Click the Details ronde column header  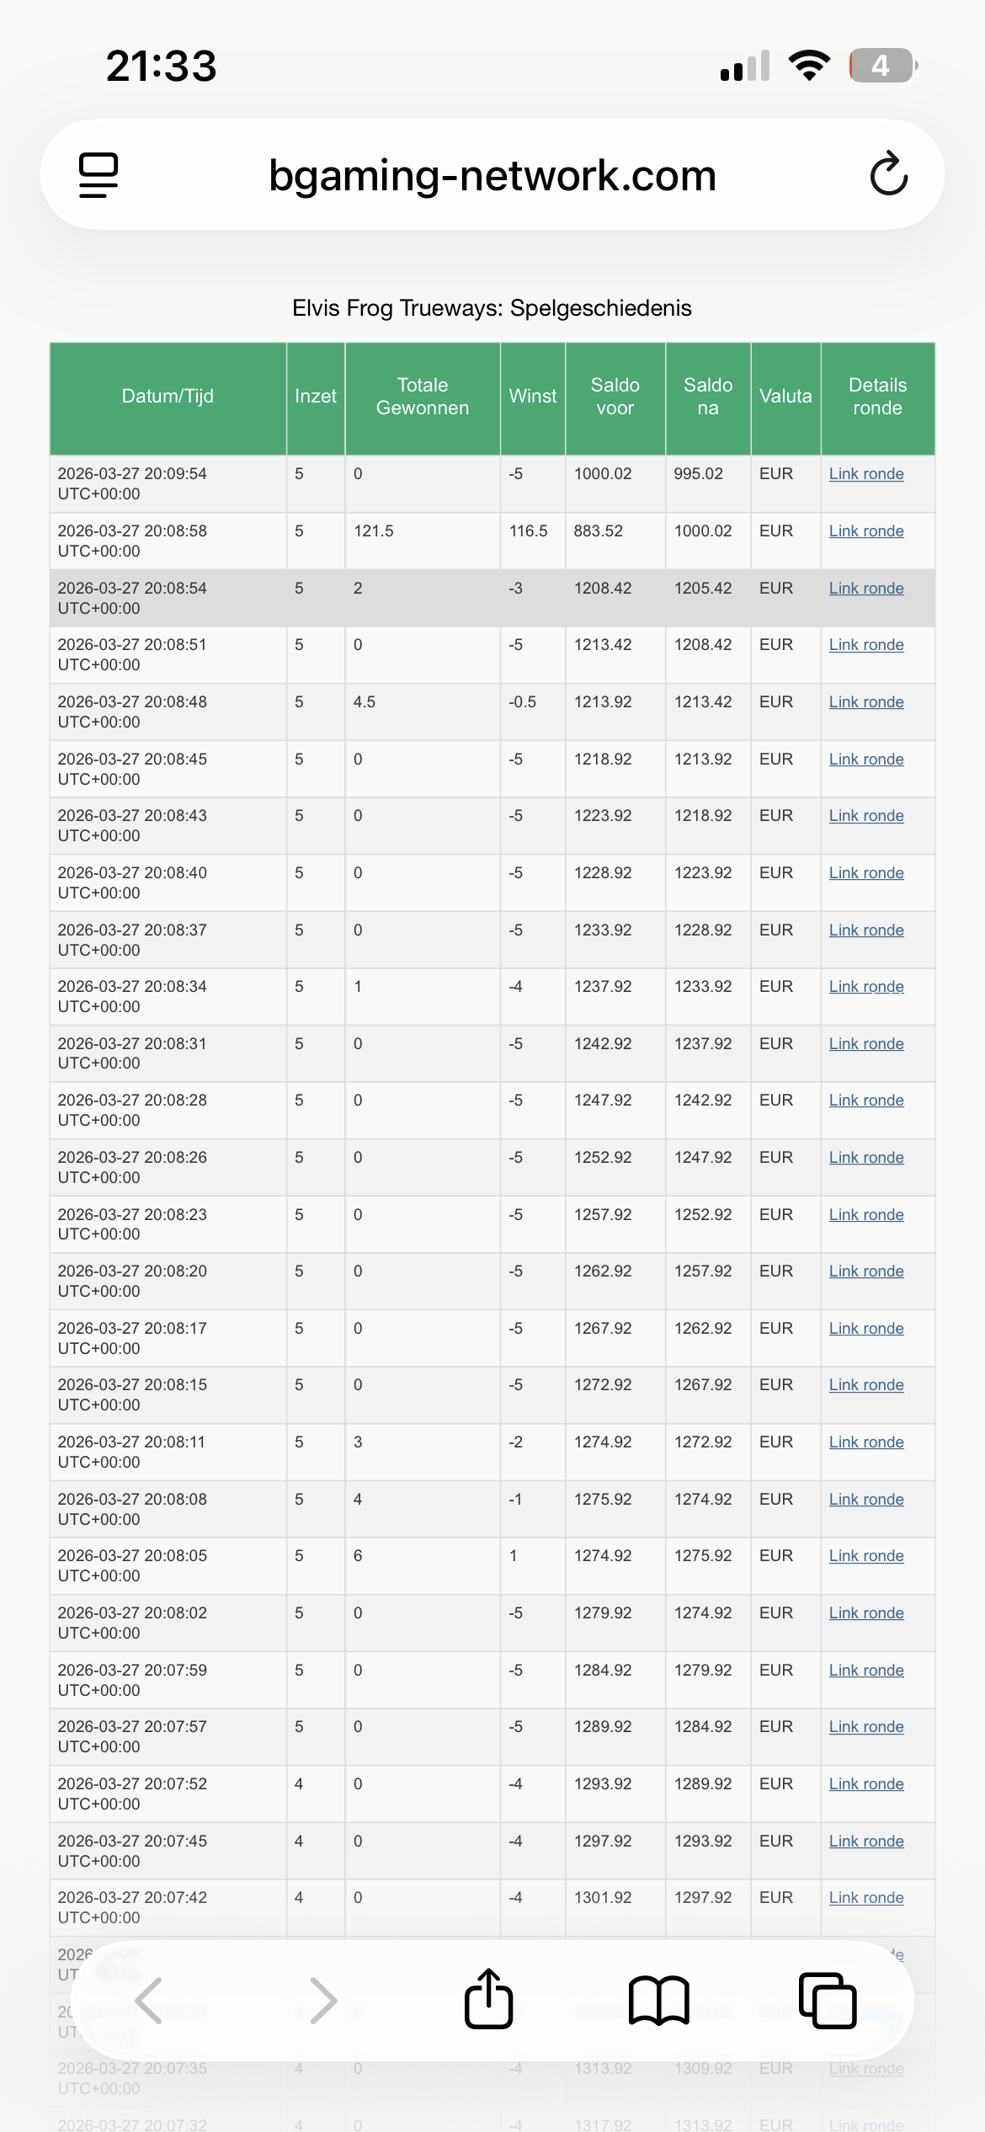[x=877, y=397]
